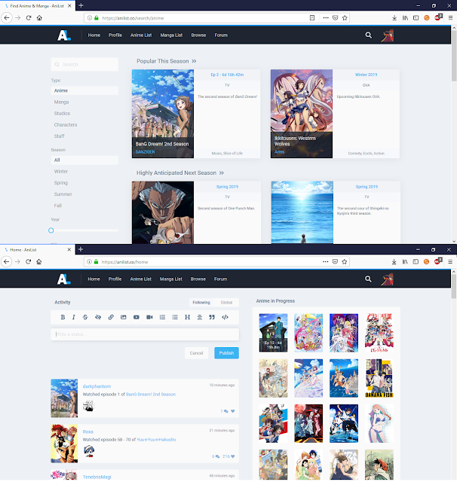Select Find Anime & Manga browser tab
457x482 pixels.
tap(38, 5)
